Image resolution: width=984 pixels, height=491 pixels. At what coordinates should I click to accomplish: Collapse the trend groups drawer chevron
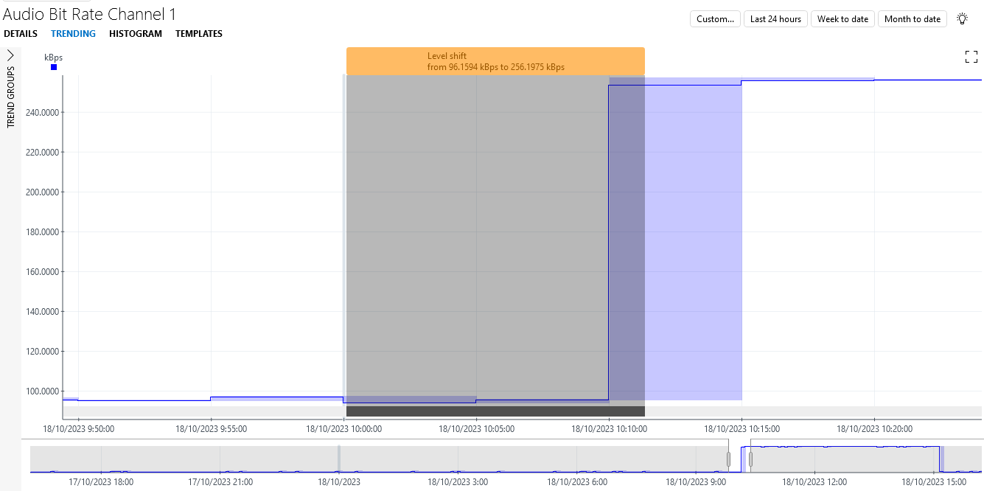[x=10, y=54]
